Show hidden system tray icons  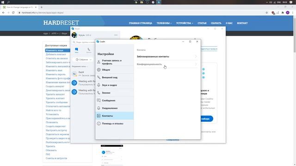click(267, 2)
